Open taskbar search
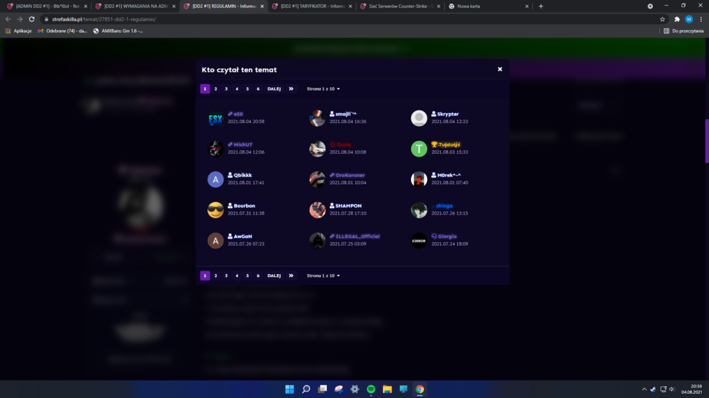This screenshot has height=398, width=709. point(306,389)
